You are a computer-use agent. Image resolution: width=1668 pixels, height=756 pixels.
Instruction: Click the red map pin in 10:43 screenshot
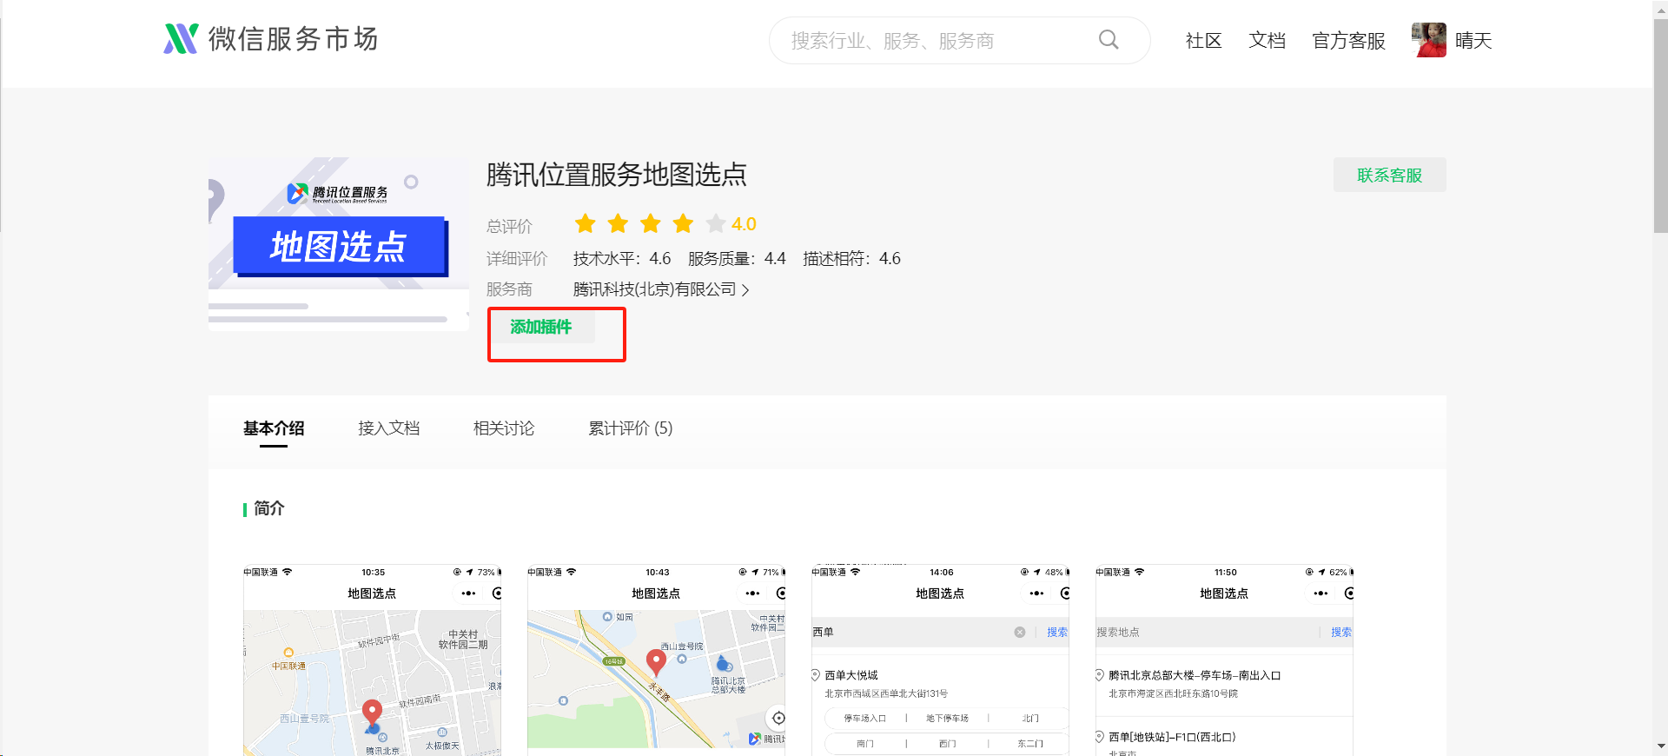tap(656, 663)
